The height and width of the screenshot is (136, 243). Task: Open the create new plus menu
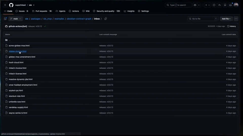[207, 5]
